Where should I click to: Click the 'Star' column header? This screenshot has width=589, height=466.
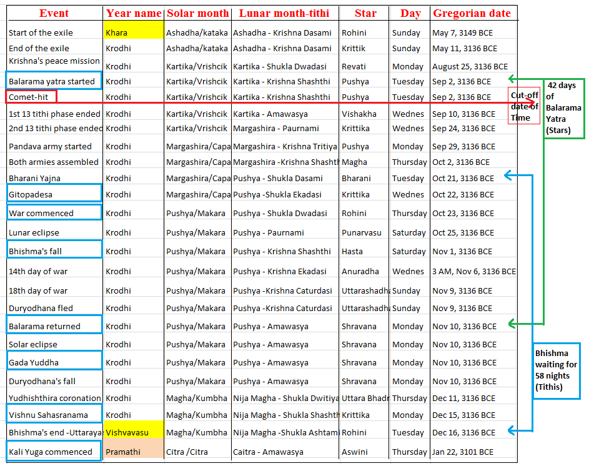(x=365, y=13)
